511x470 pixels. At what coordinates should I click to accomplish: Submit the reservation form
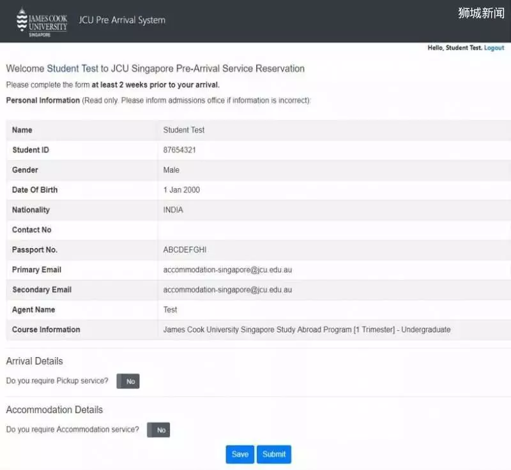(x=274, y=455)
